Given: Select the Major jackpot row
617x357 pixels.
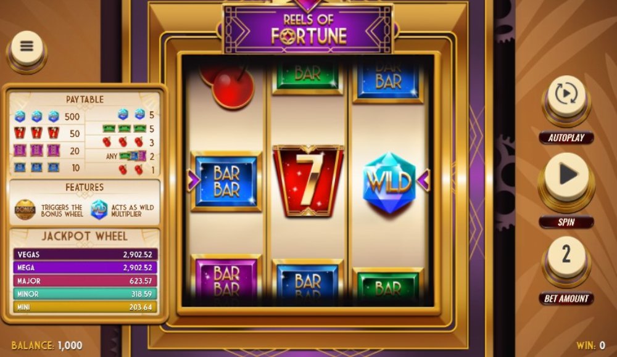Looking at the screenshot, I should 85,281.
